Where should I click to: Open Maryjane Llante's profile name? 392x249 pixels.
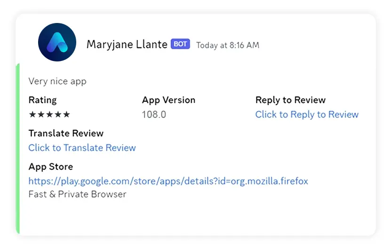[x=127, y=45]
